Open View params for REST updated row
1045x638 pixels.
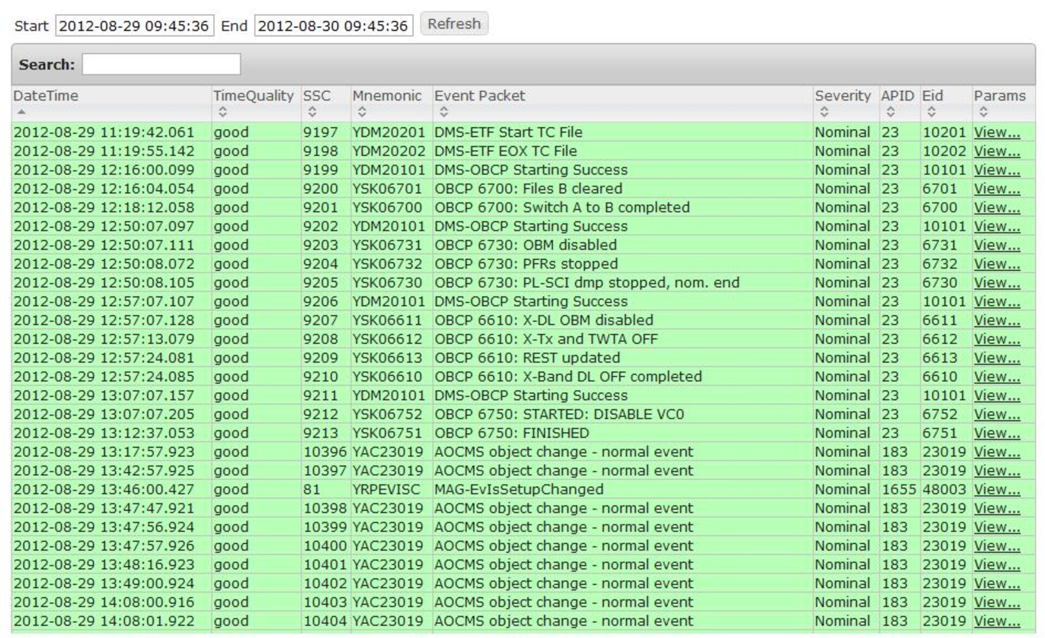click(997, 358)
